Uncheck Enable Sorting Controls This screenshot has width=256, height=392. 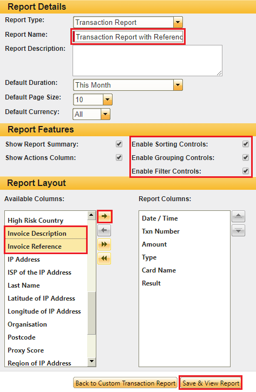point(246,144)
